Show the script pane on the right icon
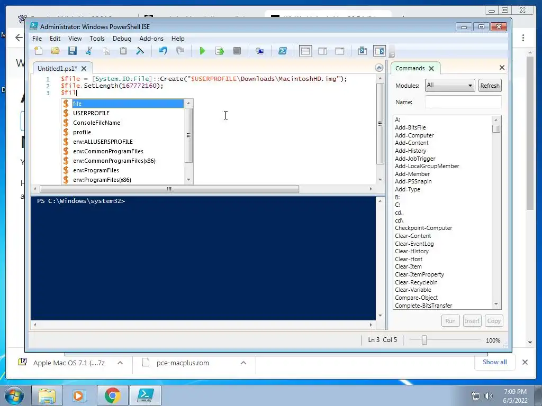 tap(322, 51)
